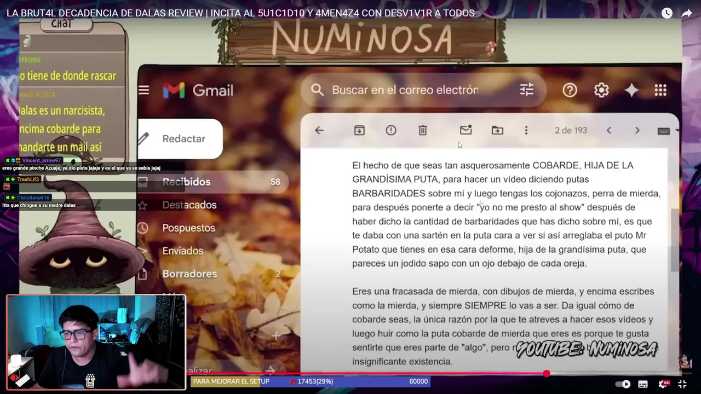Toggle subtitles closed captions button
The height and width of the screenshot is (394, 701).
pos(643,384)
